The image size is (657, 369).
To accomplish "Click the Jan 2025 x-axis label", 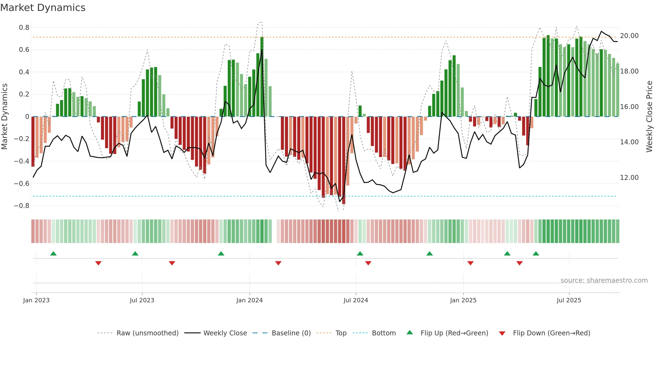I will (x=463, y=300).
